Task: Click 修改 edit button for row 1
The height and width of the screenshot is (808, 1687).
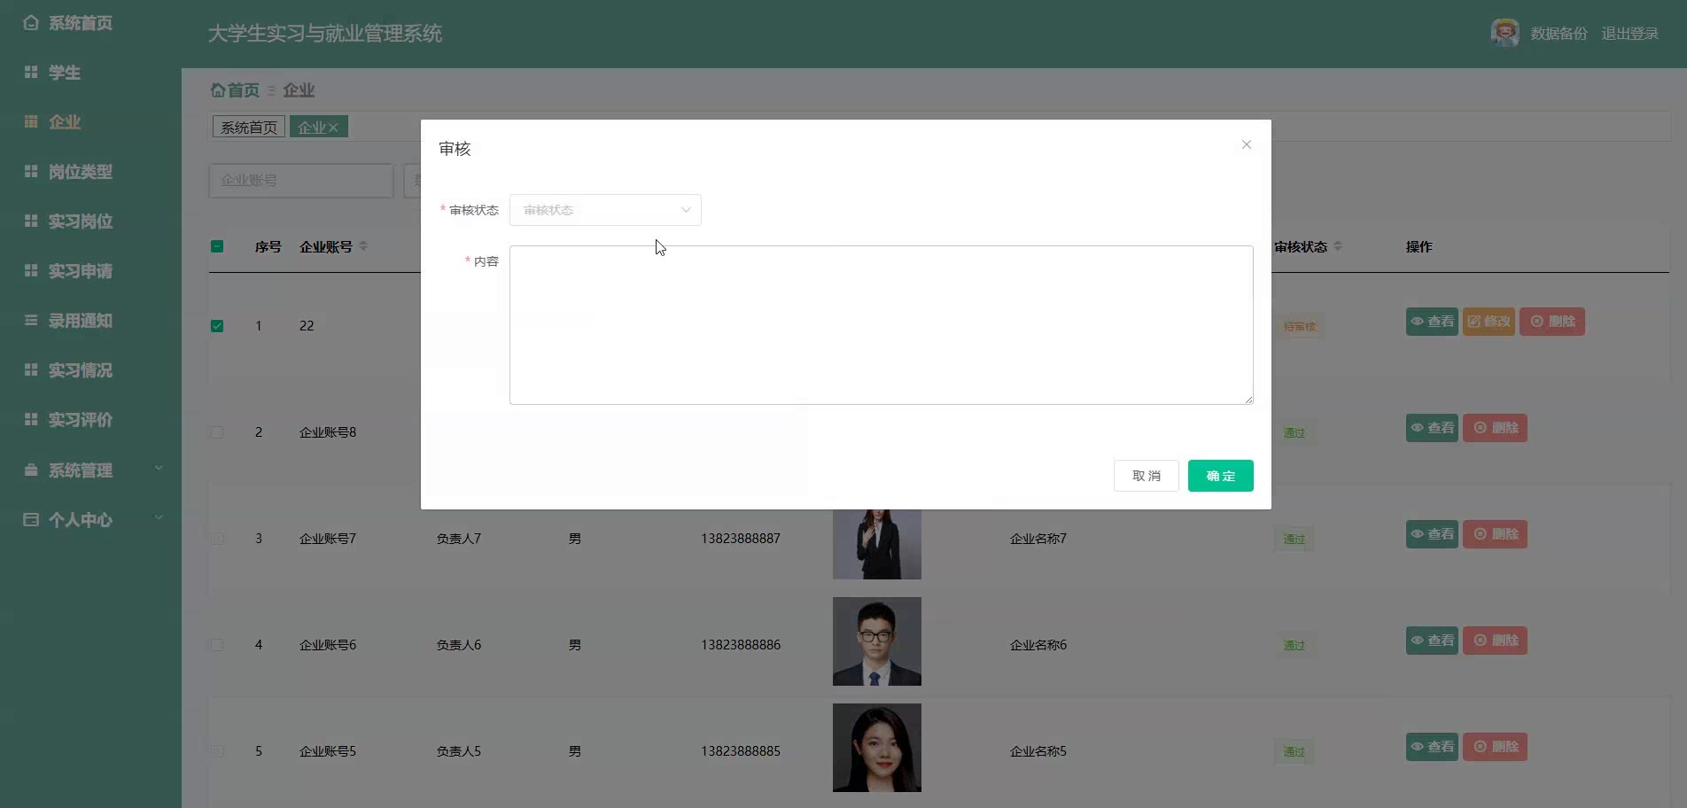Action: tap(1488, 322)
